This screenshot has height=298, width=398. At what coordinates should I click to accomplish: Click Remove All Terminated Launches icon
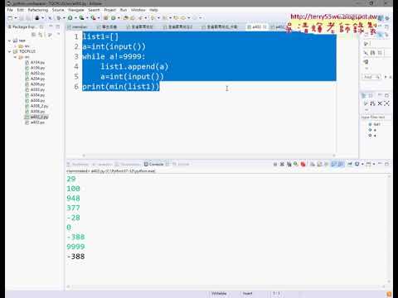point(289,164)
